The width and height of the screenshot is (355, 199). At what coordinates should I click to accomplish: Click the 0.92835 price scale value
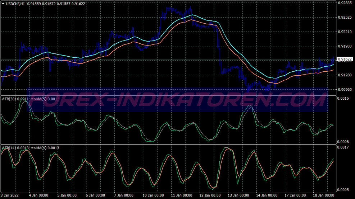(x=345, y=3)
